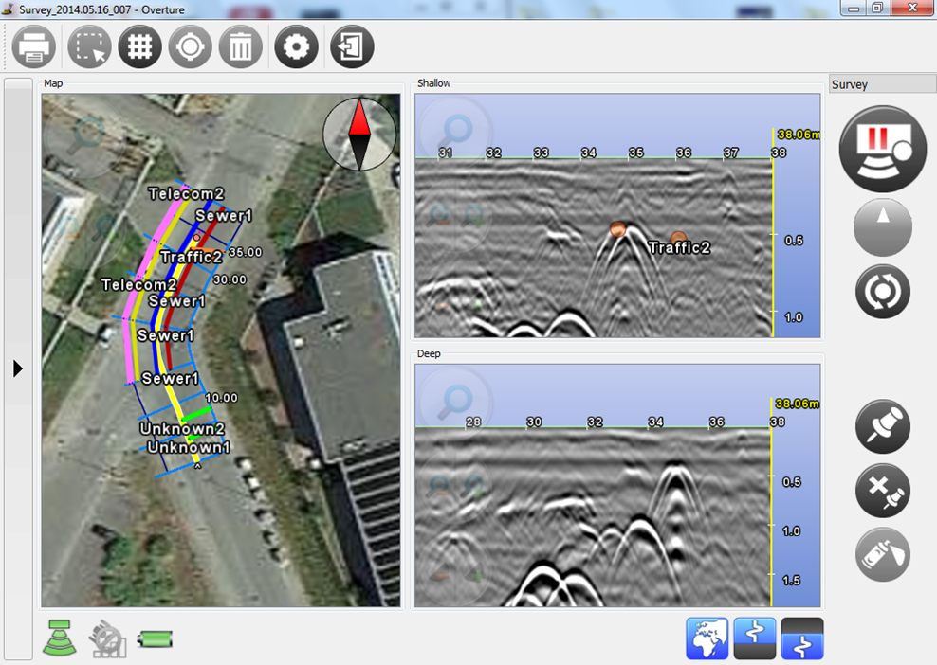
Task: Click the left Traffic2 marker on radargram
Action: coord(618,228)
